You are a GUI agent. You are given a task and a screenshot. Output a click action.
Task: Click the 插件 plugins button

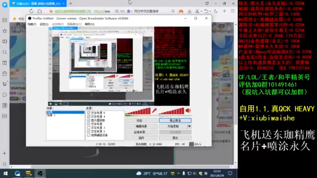pos(141,138)
